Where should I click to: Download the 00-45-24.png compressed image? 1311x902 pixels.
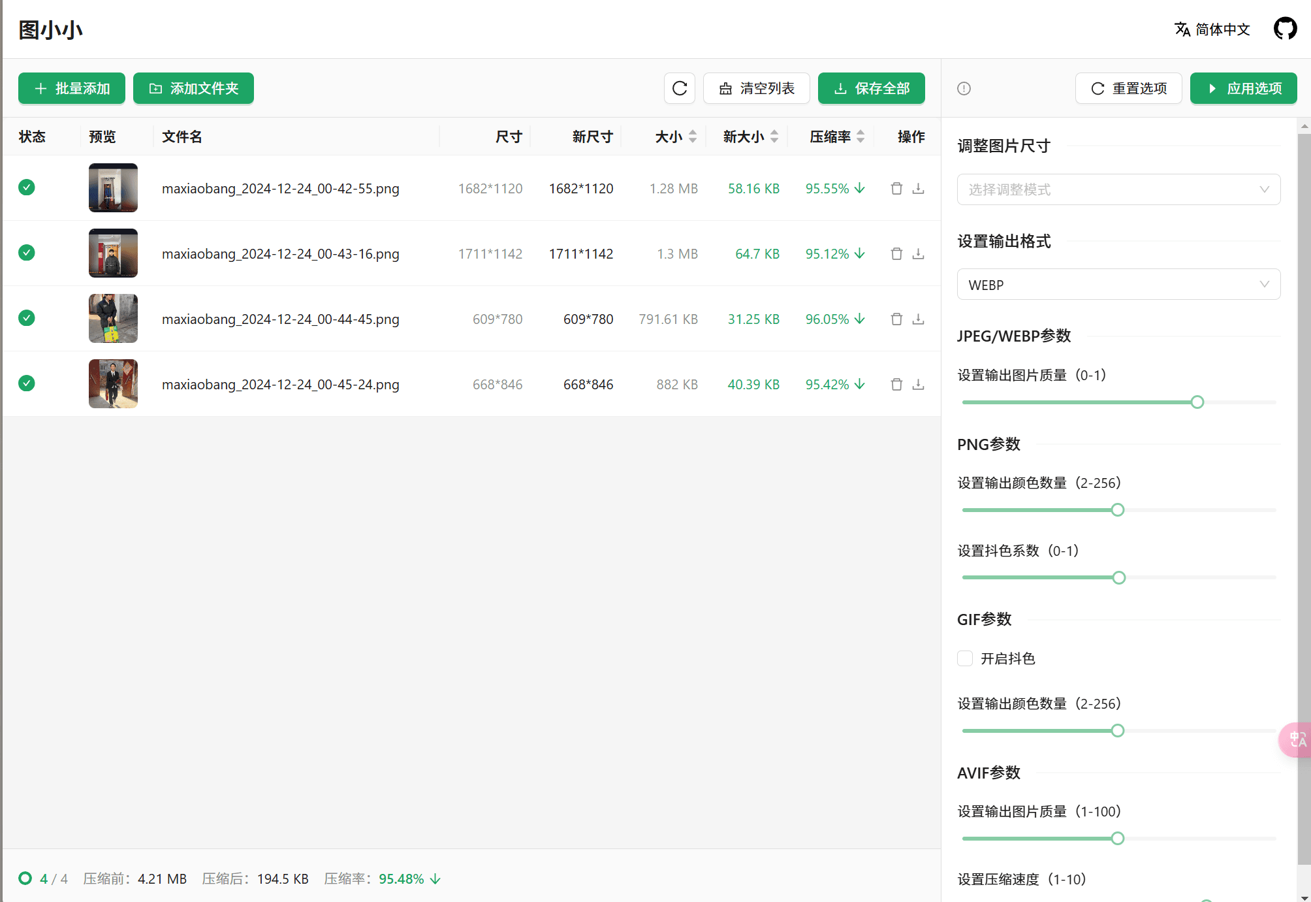tap(918, 384)
